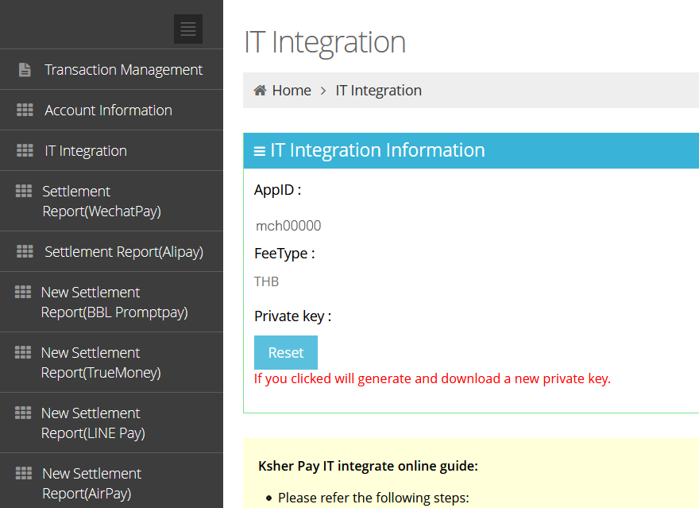Click the document icon beside Transaction Management
This screenshot has width=699, height=508.
tap(25, 70)
